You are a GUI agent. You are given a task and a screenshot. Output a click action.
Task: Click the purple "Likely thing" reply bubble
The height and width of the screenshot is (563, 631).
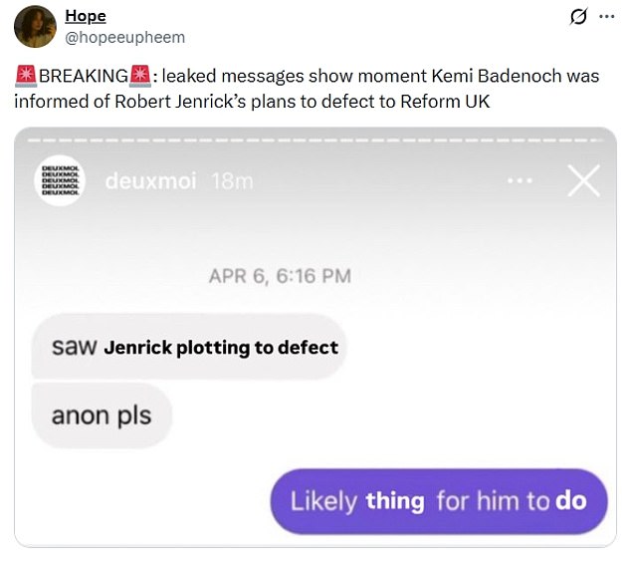pos(439,500)
